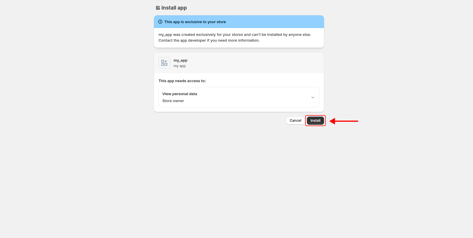Screen dimensions: 473x238
Task: Click the grey 'my app' subtitle under the name
Action: click(x=180, y=66)
